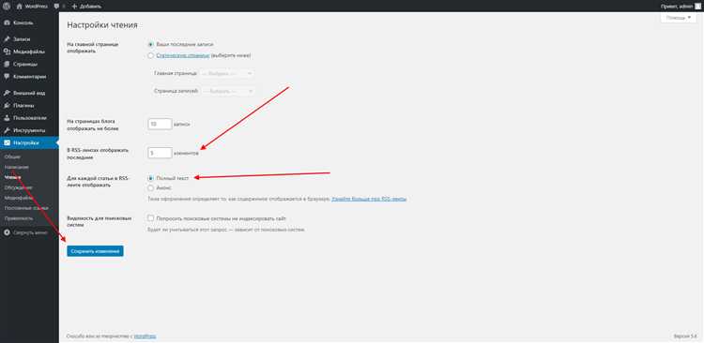Focus the RSS items count field
Viewport: 704px width, 343px height.
(160, 153)
